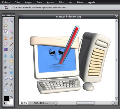
Task: Click 'Esta herramienta no tiene opciones adicionales' text
Action: coord(39,7)
